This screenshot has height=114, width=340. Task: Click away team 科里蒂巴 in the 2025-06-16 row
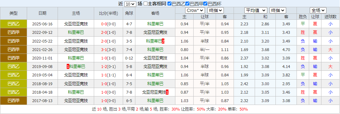click(x=155, y=24)
